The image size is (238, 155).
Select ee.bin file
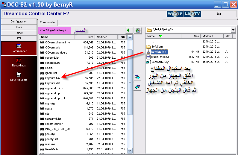pyautogui.click(x=49, y=68)
